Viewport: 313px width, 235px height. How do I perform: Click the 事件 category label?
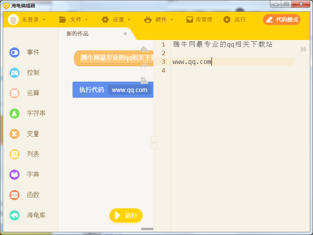click(x=33, y=52)
